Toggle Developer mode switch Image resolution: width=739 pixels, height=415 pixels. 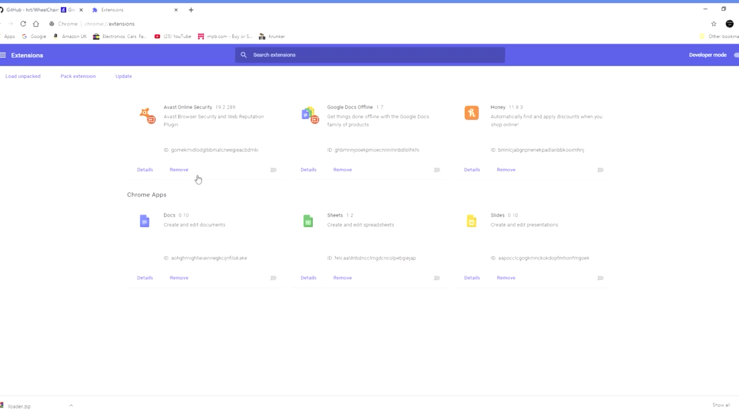coord(736,55)
